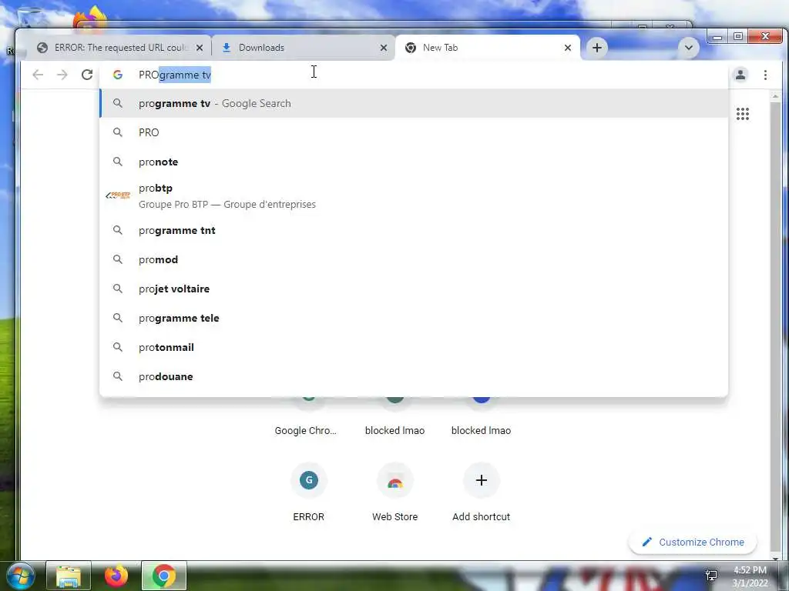Open the tab search dropdown

click(x=688, y=48)
